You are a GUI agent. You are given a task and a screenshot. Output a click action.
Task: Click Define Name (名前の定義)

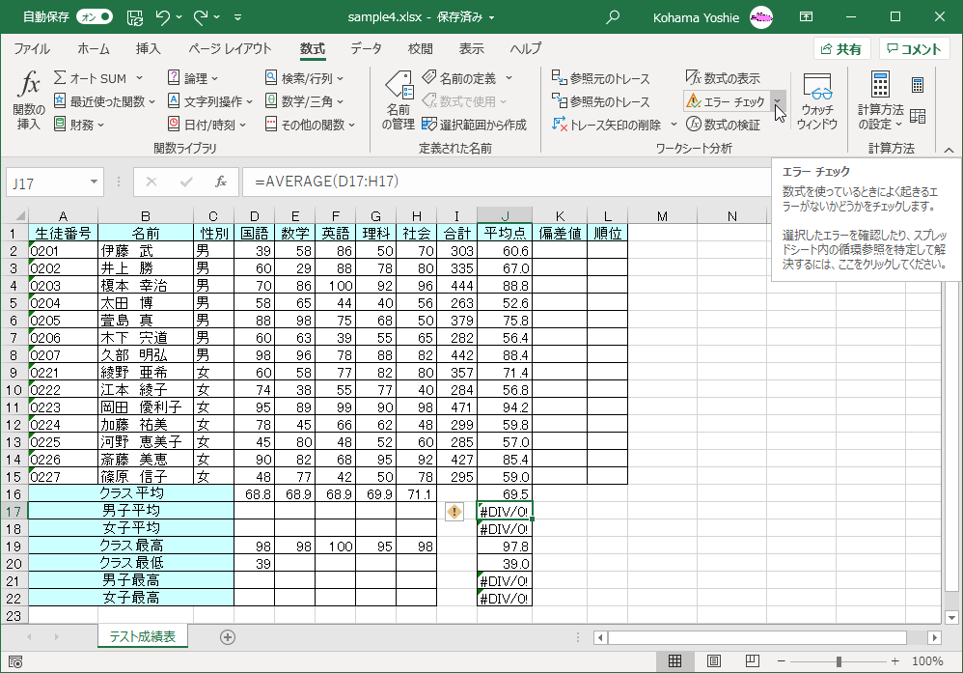coord(459,78)
